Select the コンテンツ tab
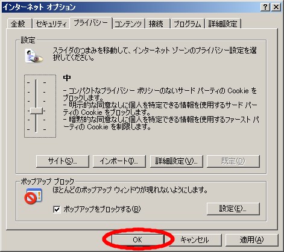The width and height of the screenshot is (284, 252). click(x=128, y=24)
